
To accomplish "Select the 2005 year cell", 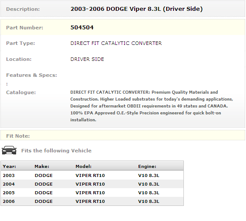I will [9, 193].
